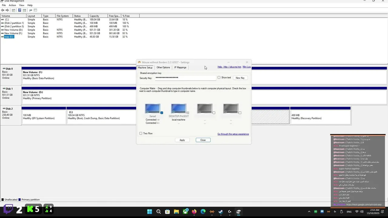Viewport: 388px width, 218px height.
Task: Click the Wi-Fi network tray icon
Action: point(357,212)
